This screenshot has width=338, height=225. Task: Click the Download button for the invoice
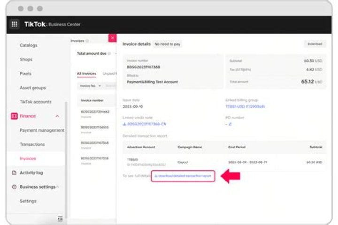[315, 44]
